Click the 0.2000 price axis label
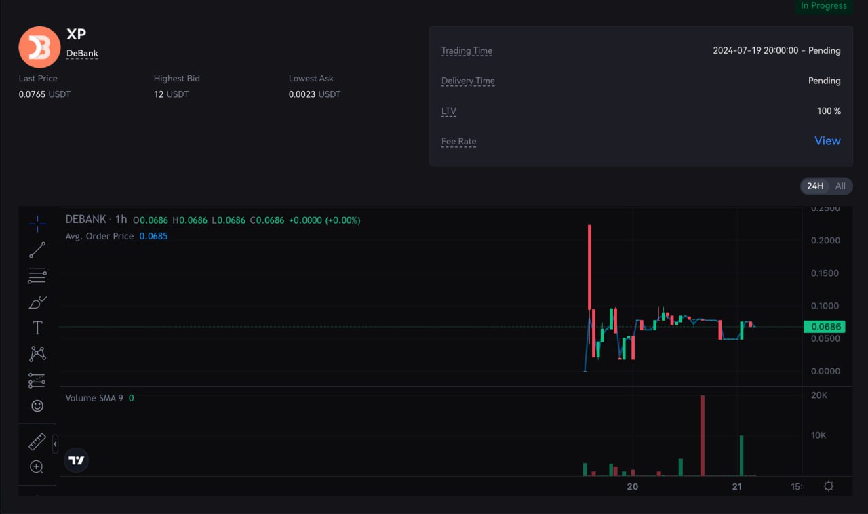This screenshot has width=868, height=514. 825,241
